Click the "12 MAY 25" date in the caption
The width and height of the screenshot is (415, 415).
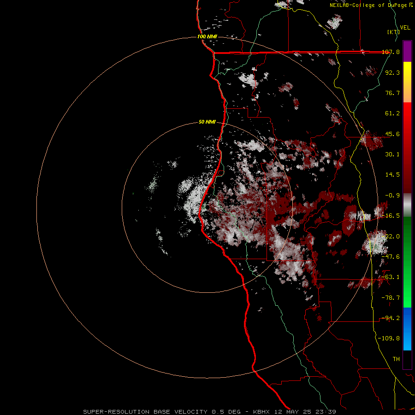(294, 412)
